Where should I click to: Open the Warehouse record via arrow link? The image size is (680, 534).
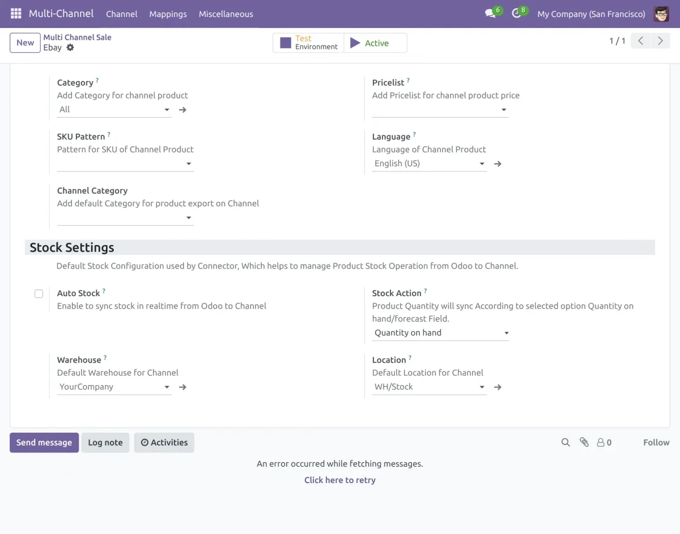coord(182,387)
